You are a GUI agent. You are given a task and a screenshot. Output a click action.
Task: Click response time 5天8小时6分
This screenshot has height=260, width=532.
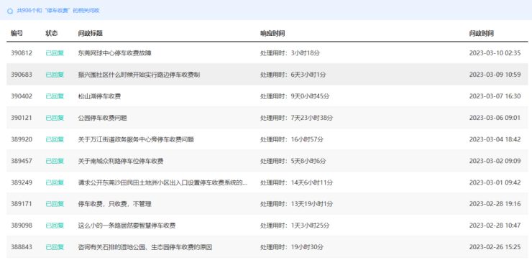click(x=308, y=161)
